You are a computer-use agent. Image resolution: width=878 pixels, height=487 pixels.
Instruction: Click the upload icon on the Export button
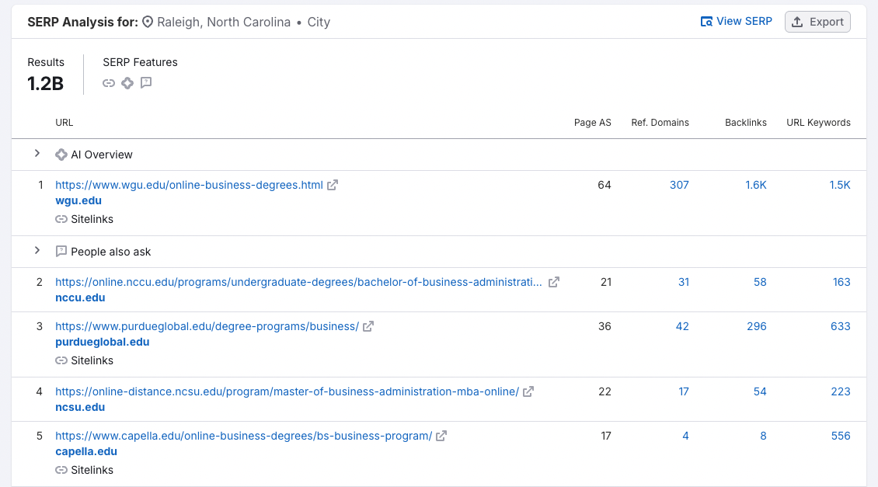pyautogui.click(x=798, y=21)
